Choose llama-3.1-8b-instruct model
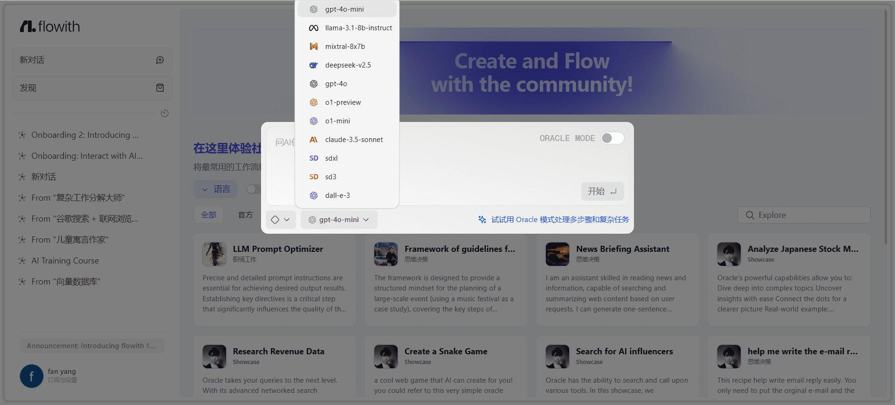The width and height of the screenshot is (895, 405). coord(347,28)
